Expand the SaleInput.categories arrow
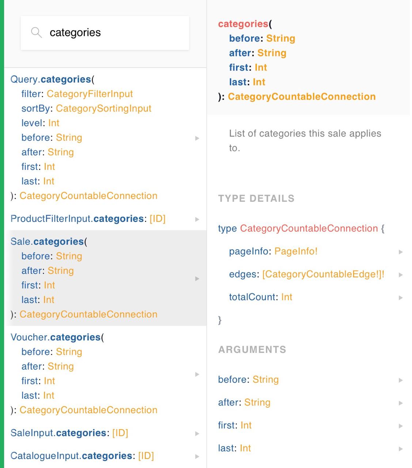The width and height of the screenshot is (412, 468). [197, 434]
